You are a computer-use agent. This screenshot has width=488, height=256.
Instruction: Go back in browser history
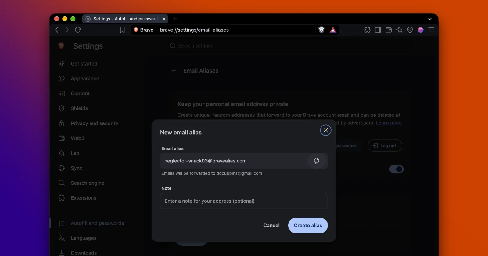coord(57,30)
